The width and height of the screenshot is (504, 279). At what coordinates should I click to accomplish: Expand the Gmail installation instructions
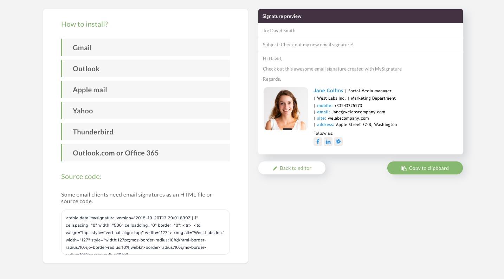(146, 47)
